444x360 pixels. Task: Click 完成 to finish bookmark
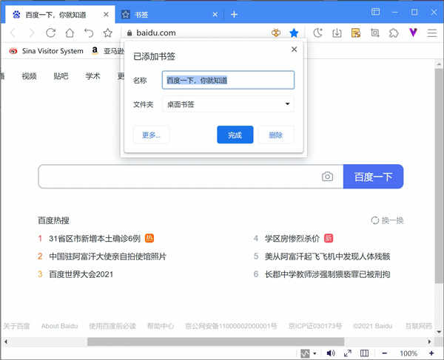tap(235, 135)
